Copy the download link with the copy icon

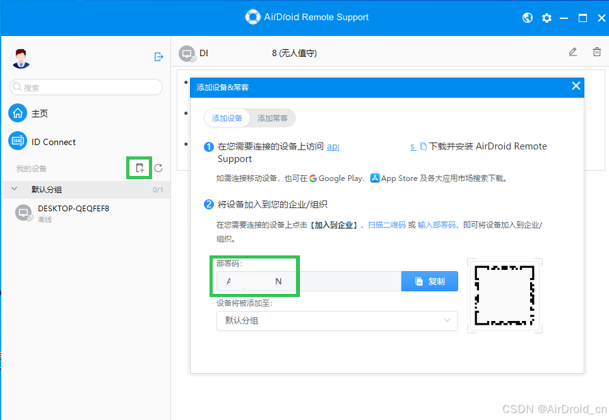[x=423, y=146]
